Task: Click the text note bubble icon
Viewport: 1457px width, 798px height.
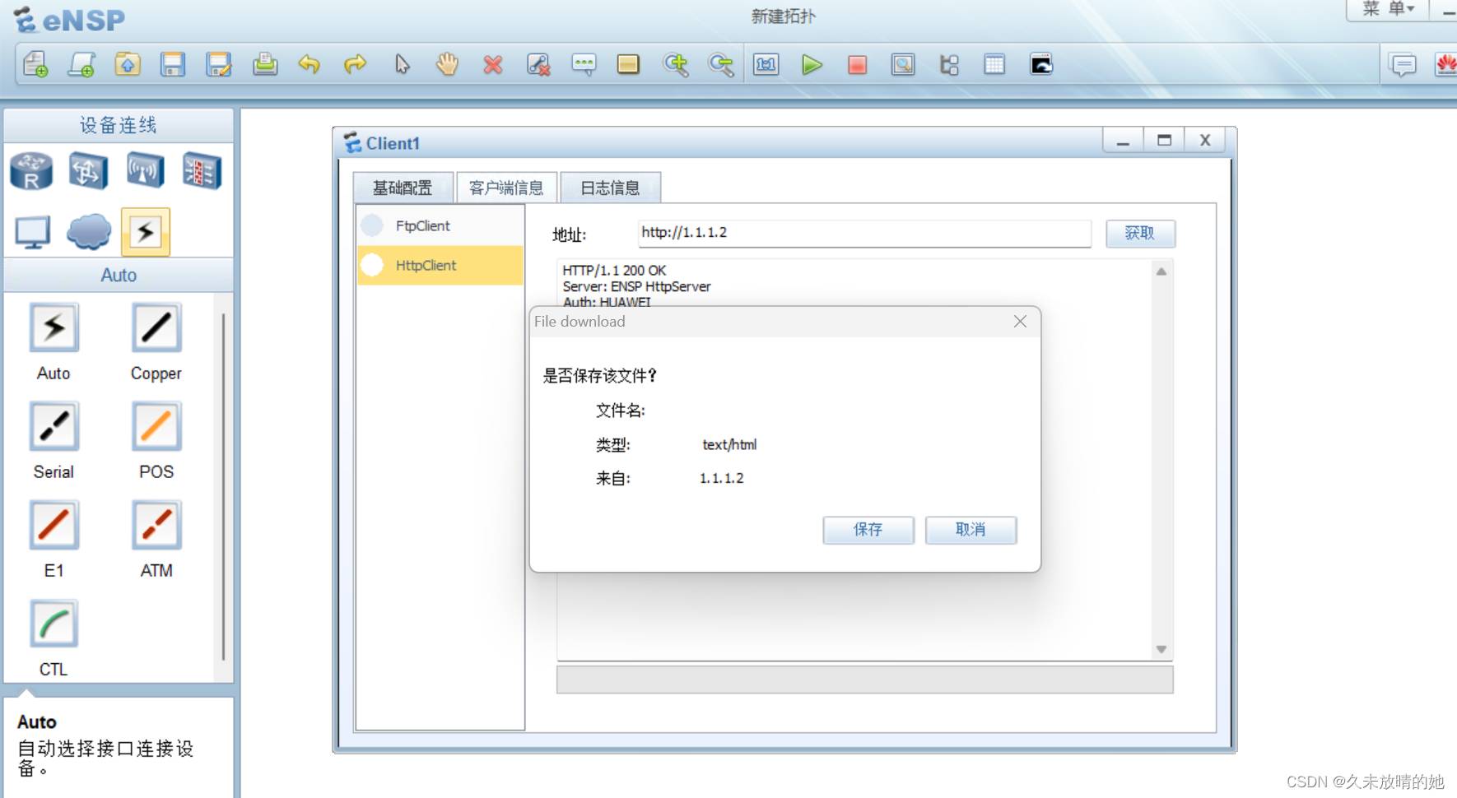Action: click(584, 64)
